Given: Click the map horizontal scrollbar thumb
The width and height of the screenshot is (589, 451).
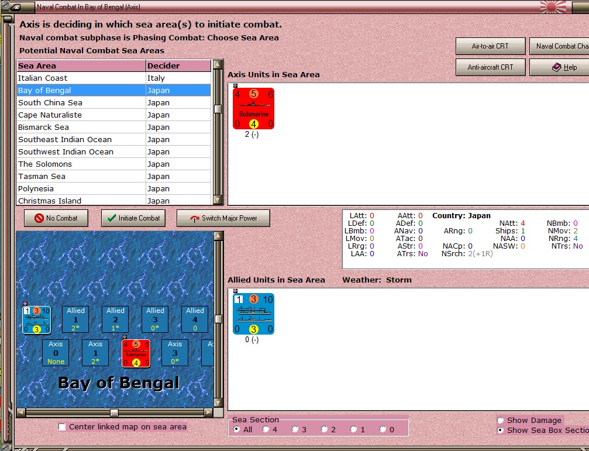Looking at the screenshot, I should (114, 413).
